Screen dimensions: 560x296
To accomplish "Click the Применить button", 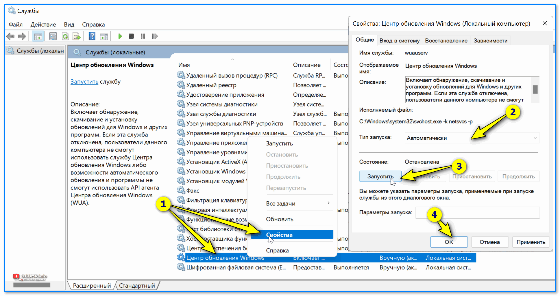I will click(531, 242).
